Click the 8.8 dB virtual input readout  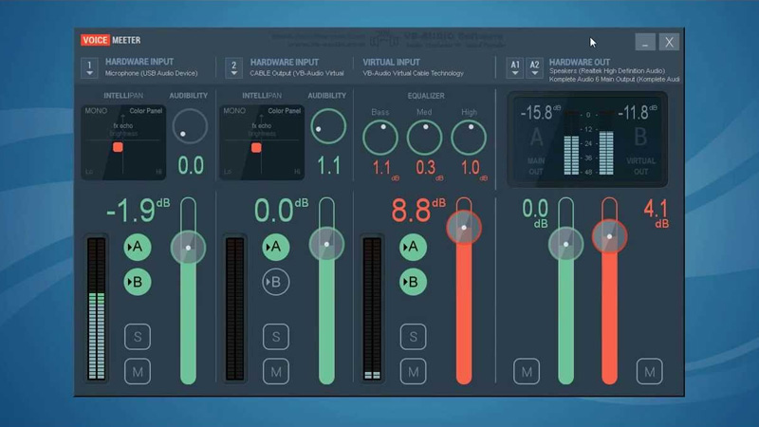(x=418, y=211)
